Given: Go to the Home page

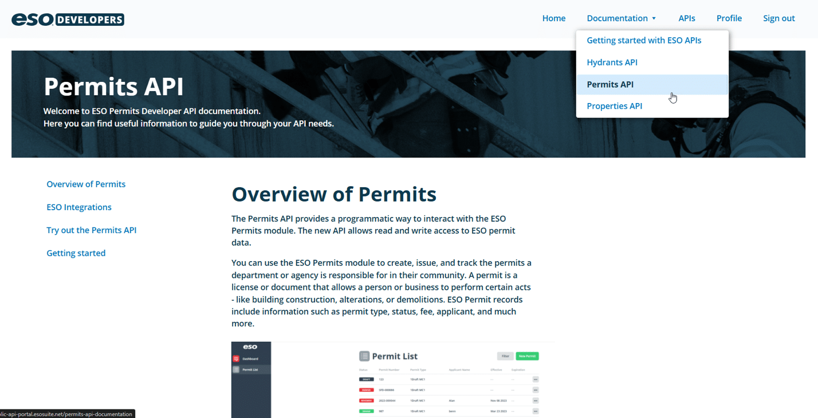Looking at the screenshot, I should [x=553, y=18].
